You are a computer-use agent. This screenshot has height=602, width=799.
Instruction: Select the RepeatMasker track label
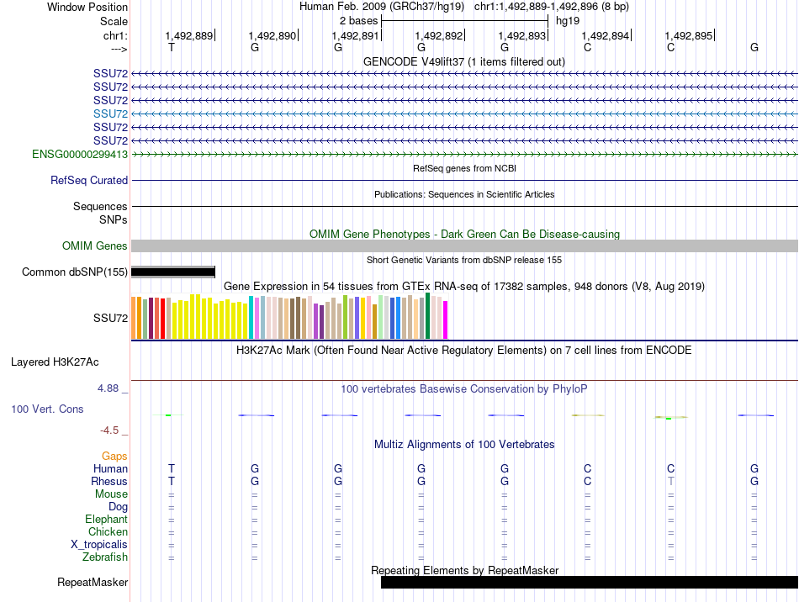pyautogui.click(x=93, y=582)
